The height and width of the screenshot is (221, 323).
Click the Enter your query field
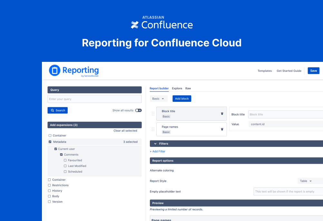[94, 99]
